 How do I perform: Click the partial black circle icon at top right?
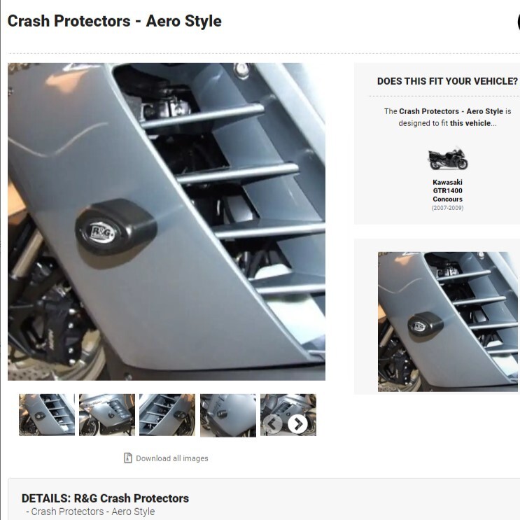518,22
